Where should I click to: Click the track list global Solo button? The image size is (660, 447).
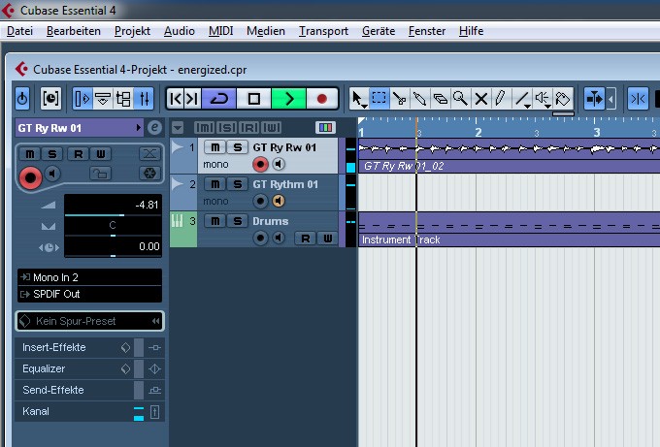point(227,127)
